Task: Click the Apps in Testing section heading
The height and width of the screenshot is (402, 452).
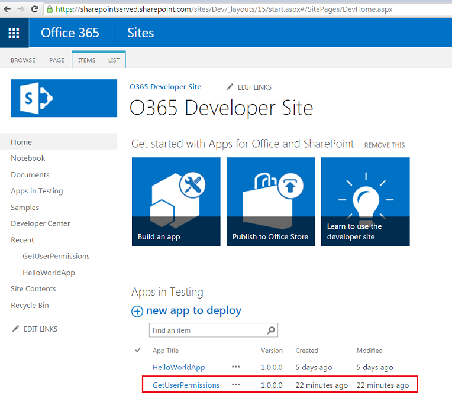Action: click(167, 291)
